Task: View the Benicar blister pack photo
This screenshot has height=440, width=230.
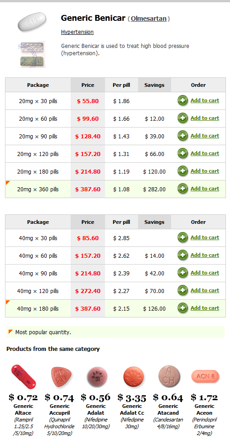Action: point(32,54)
